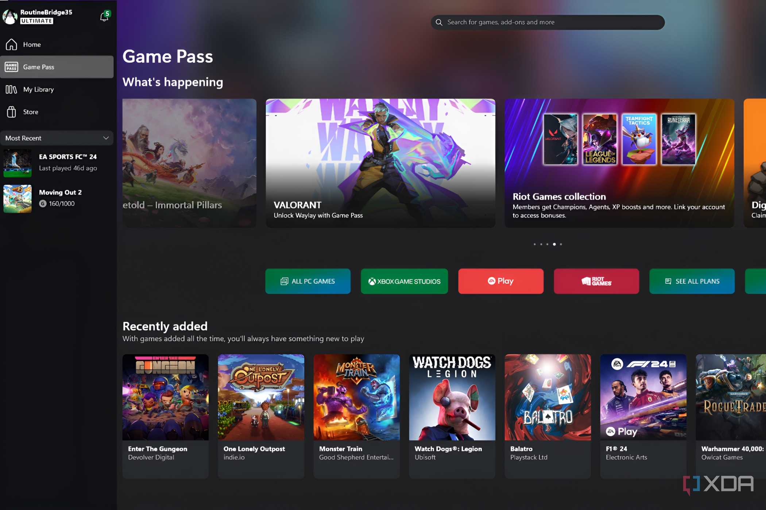The image size is (766, 510).
Task: Open EA SPORTS FC 24 from recent list
Action: 57,163
